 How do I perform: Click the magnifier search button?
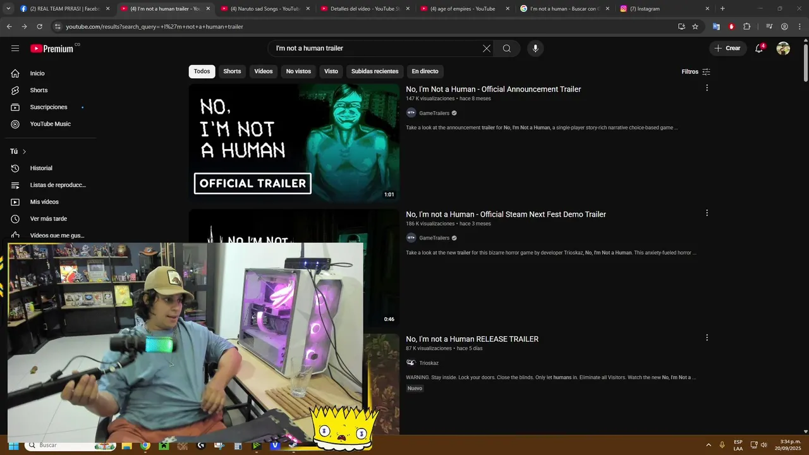[507, 48]
